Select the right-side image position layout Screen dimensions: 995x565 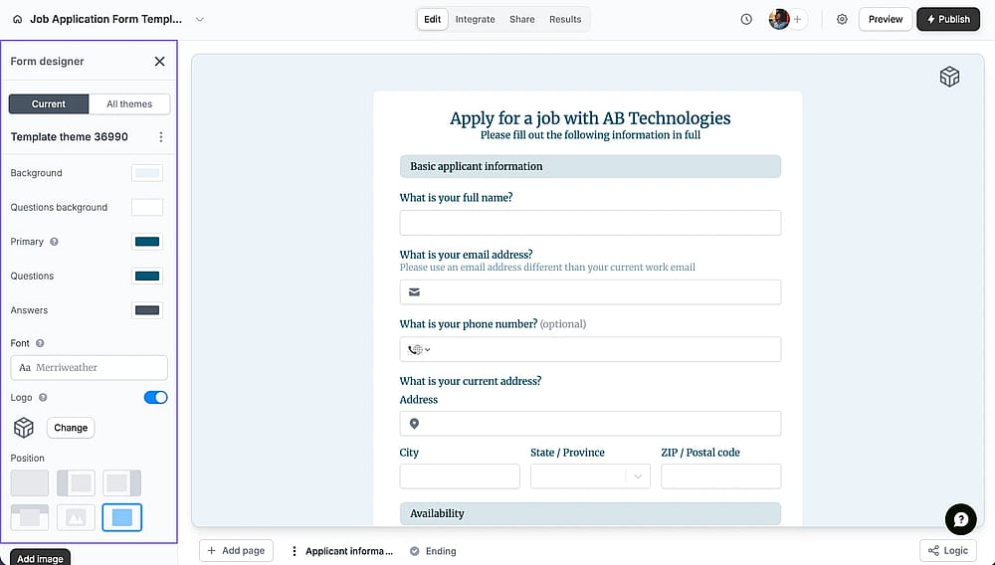[121, 482]
